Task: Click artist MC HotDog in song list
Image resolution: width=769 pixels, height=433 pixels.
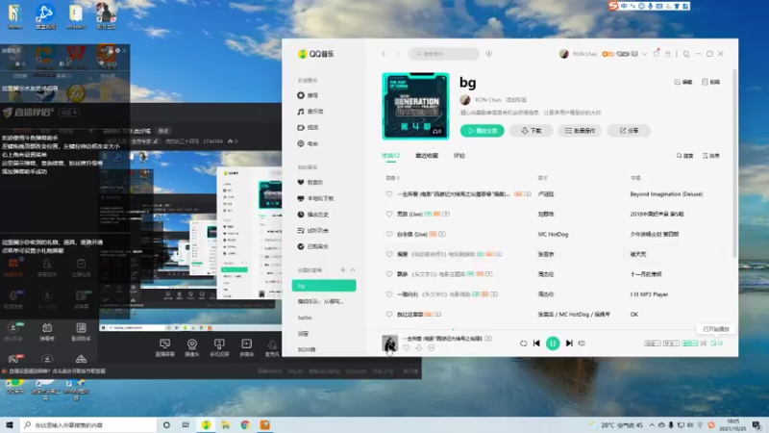Action: (553, 234)
